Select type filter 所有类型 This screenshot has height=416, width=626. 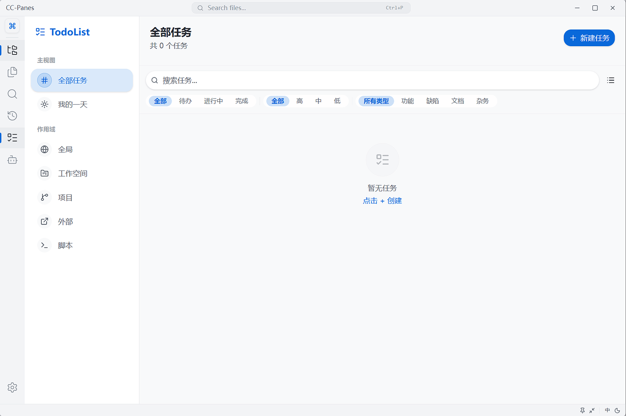point(376,101)
